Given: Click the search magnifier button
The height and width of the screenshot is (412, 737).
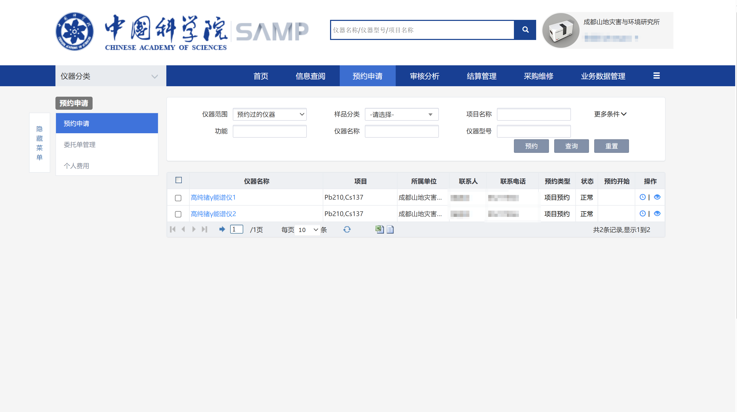Looking at the screenshot, I should (525, 30).
